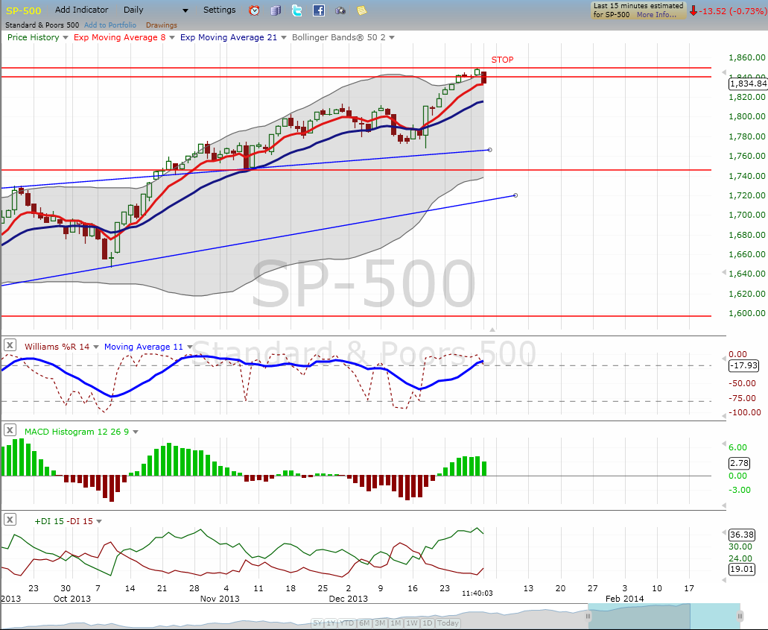Screen dimensions: 768x630
Task: Click the left-arrow beside the 1,640 price label
Action: [x=724, y=273]
